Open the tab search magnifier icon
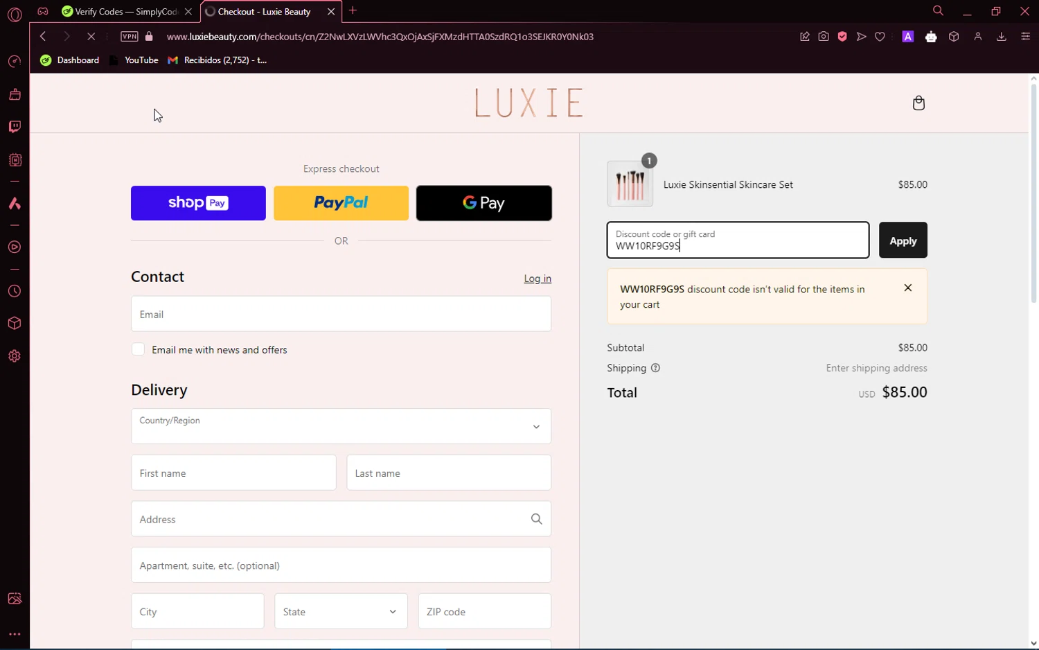The image size is (1039, 650). point(938,11)
